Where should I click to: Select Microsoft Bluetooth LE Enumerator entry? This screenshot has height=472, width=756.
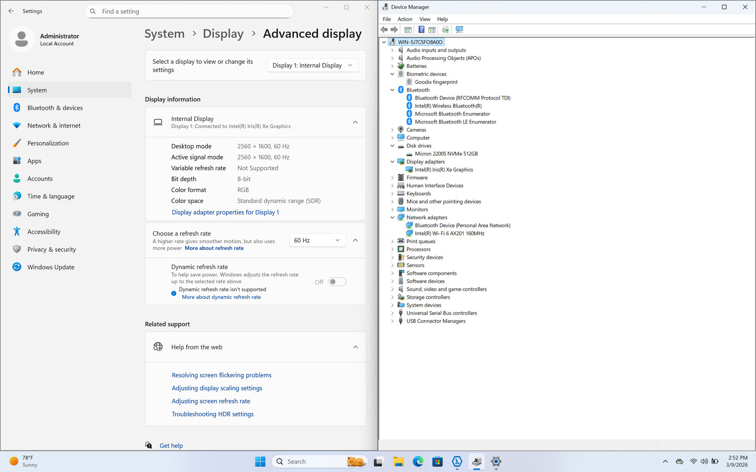click(455, 122)
